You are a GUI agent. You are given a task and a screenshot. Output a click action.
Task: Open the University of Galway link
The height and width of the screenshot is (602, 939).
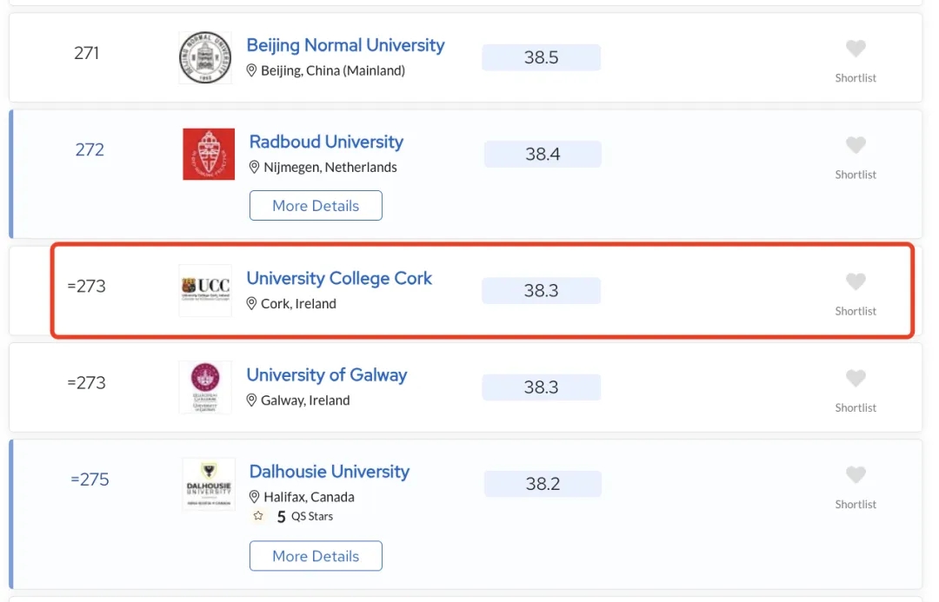coord(326,374)
